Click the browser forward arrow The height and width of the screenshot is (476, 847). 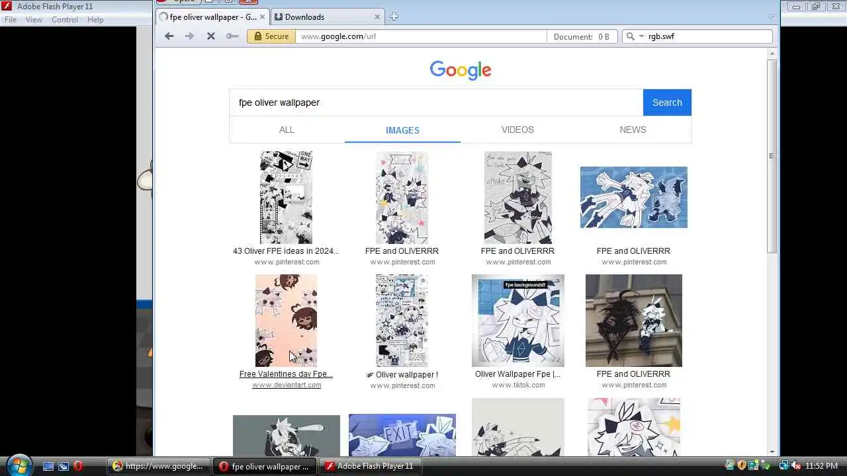[x=189, y=36]
